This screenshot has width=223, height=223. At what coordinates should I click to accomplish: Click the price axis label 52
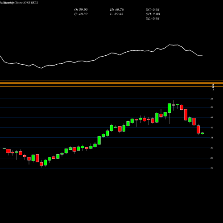[212, 107]
